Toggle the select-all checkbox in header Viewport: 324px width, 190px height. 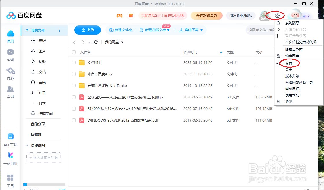pos(74,52)
